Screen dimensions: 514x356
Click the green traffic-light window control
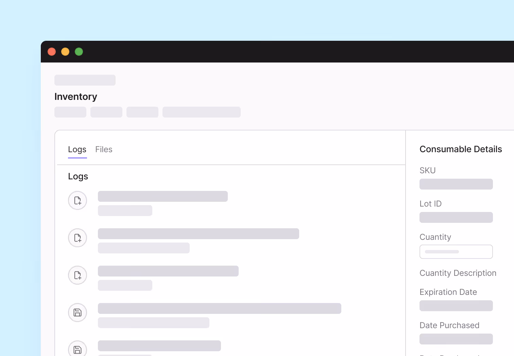click(79, 51)
